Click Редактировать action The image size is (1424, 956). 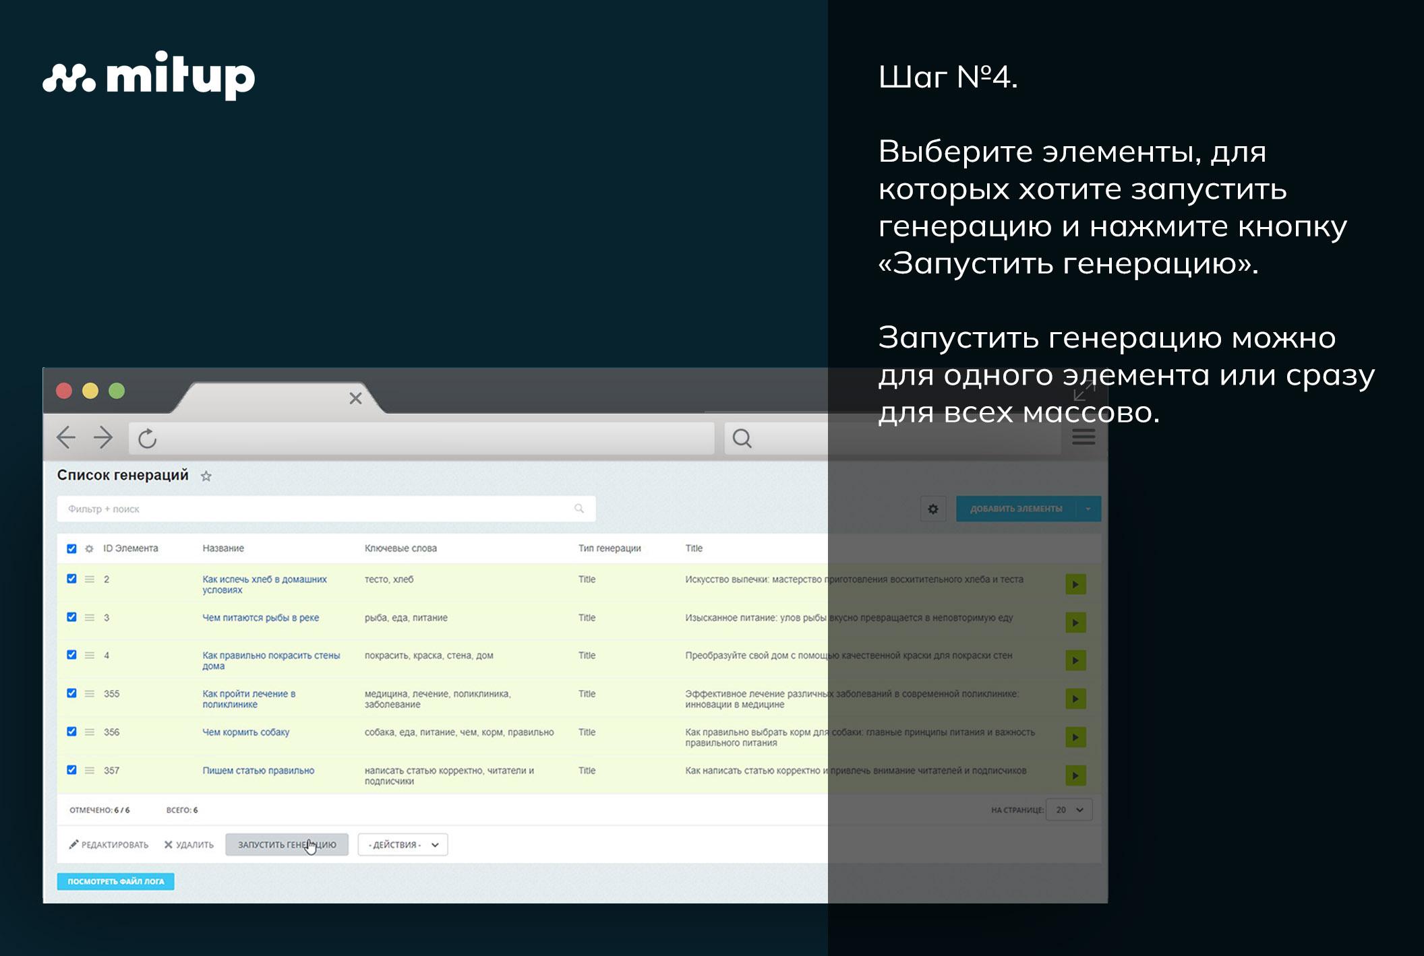[109, 845]
